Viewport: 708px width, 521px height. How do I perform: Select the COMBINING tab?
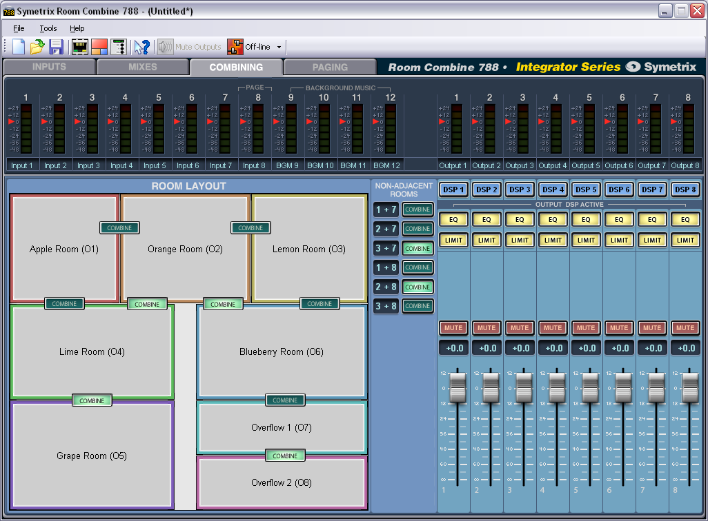(x=236, y=68)
